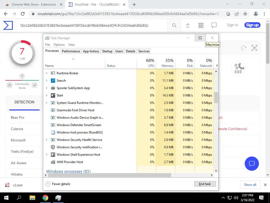This screenshot has height=203, width=270.
Task: Sort processes by CPU column
Action: tap(146, 63)
